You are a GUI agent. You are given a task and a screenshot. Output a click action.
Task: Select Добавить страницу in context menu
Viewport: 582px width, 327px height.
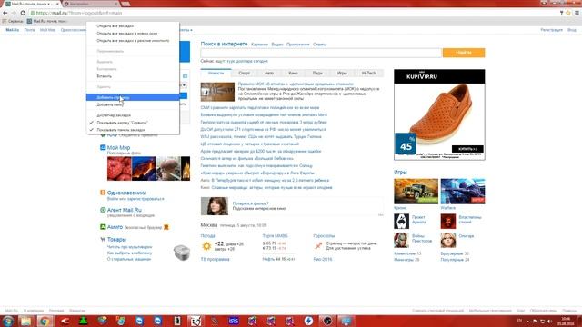(x=133, y=97)
